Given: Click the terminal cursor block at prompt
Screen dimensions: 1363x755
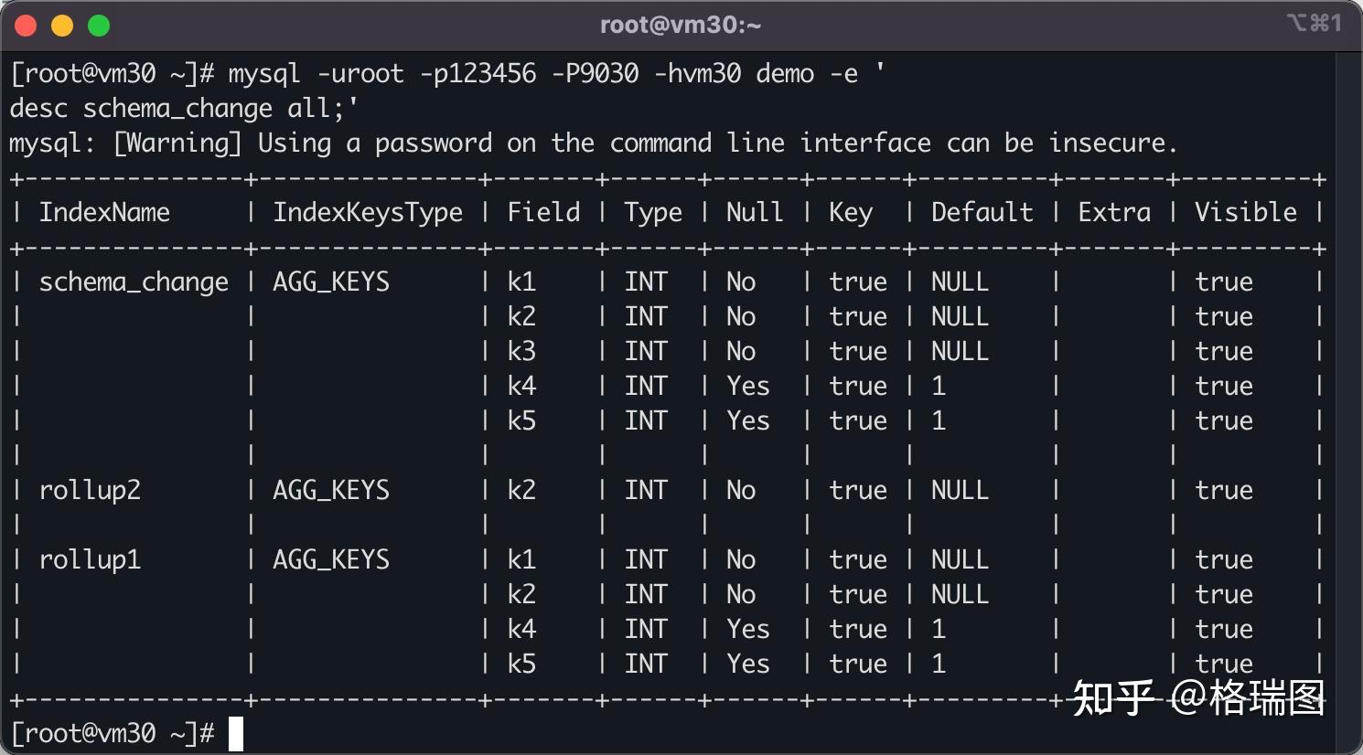Looking at the screenshot, I should coord(236,734).
